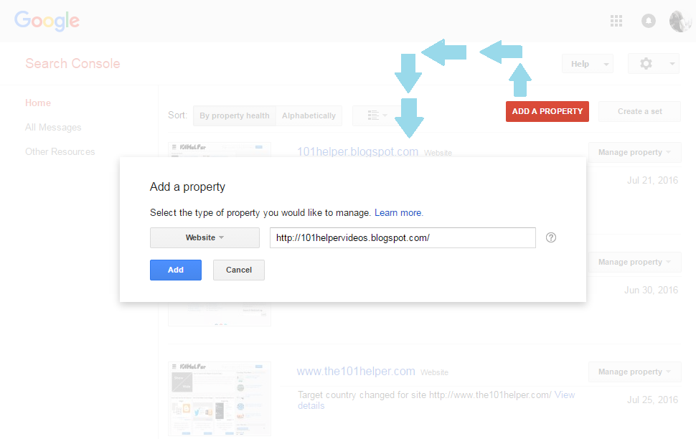Select the Jun 30, 2016 date text
The image size is (696, 439).
coord(652,291)
